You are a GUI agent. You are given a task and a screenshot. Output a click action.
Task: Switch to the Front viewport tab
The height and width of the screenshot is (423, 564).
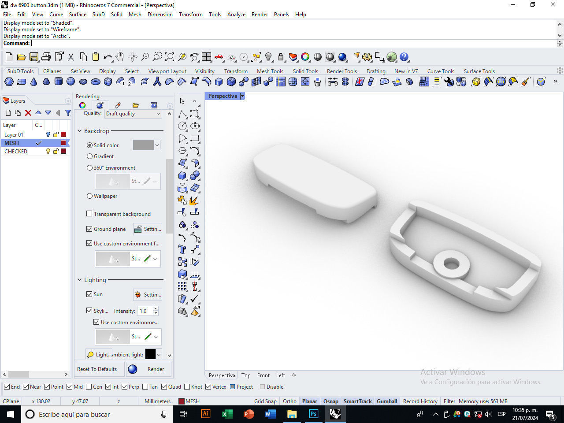263,375
